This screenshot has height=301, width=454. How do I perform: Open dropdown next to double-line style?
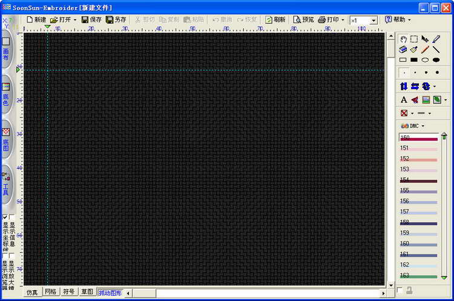click(429, 113)
